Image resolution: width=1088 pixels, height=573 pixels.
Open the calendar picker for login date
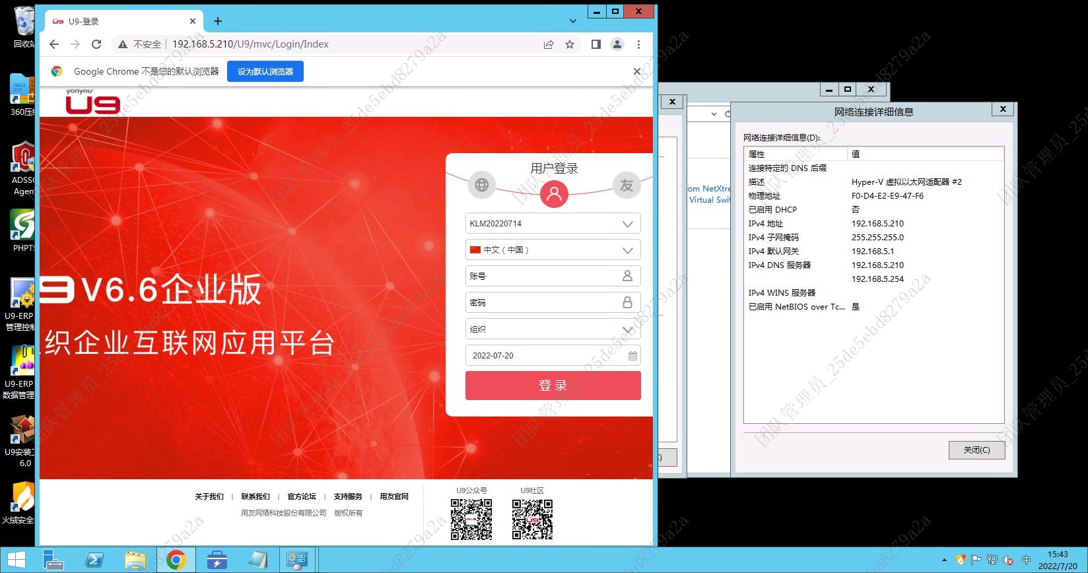(632, 356)
